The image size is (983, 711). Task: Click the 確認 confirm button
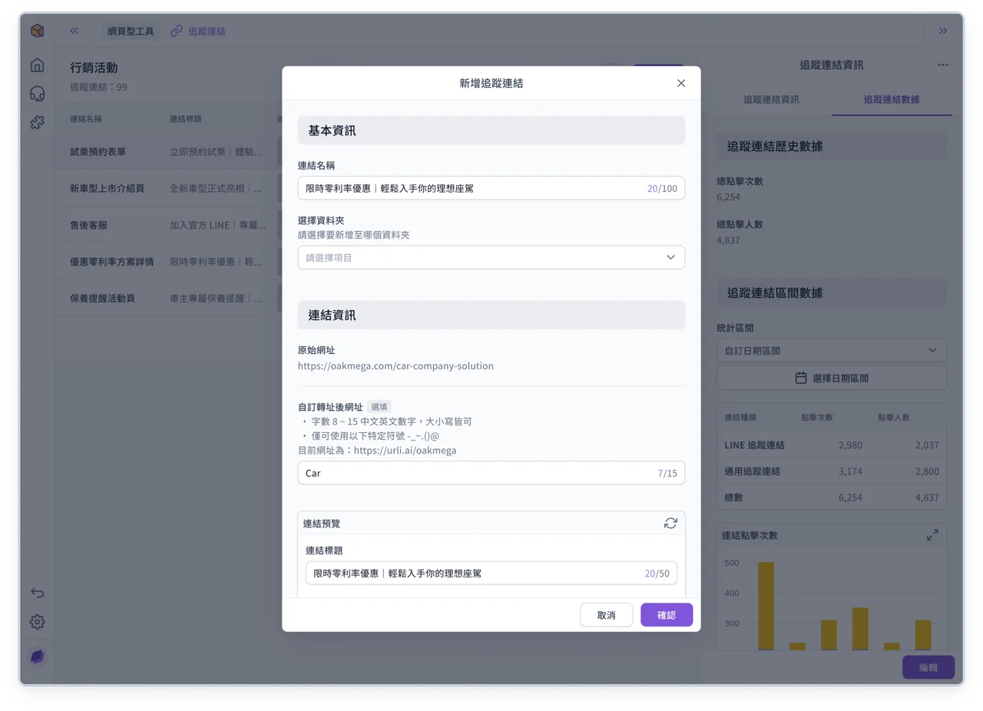point(667,615)
